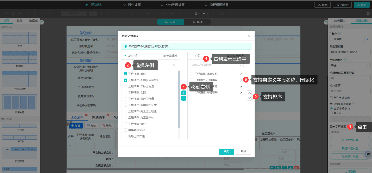Click the width-adjust icon below table
This screenshot has width=372, height=173.
pyautogui.click(x=272, y=168)
